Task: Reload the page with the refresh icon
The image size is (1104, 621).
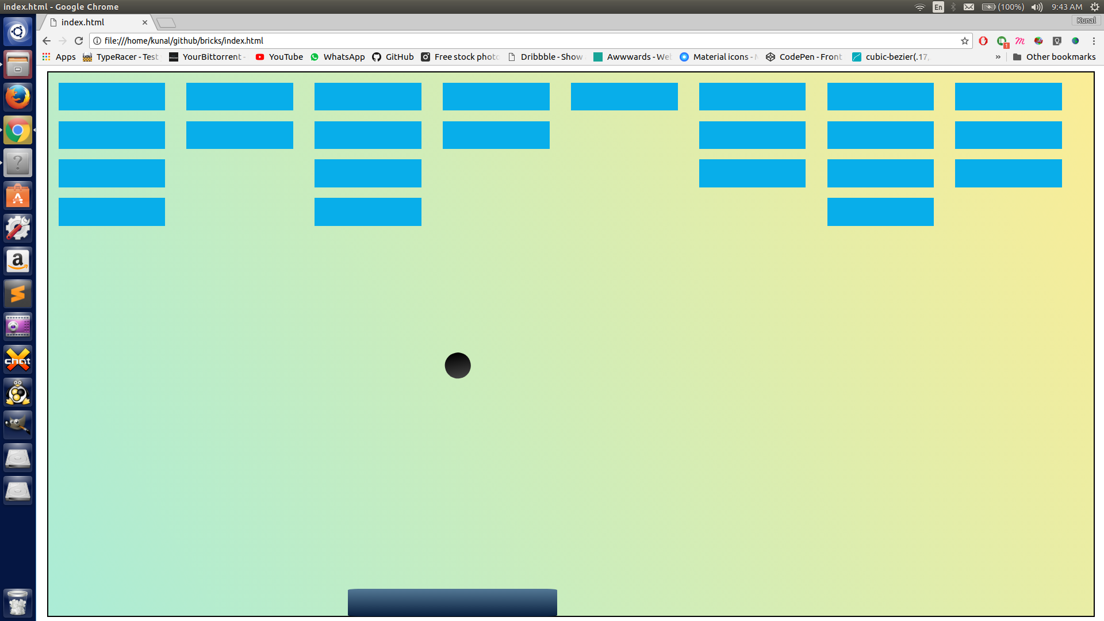Action: coord(79,41)
